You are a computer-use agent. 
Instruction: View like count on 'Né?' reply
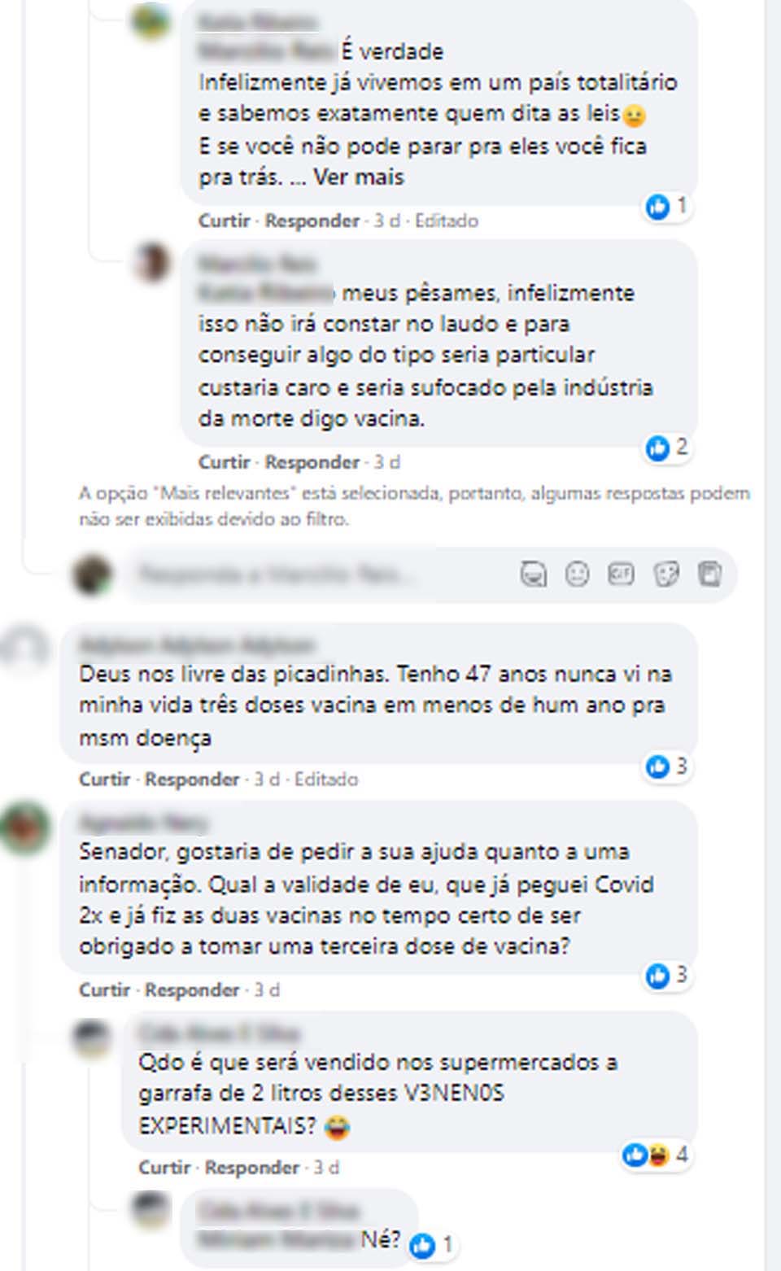[x=432, y=1245]
